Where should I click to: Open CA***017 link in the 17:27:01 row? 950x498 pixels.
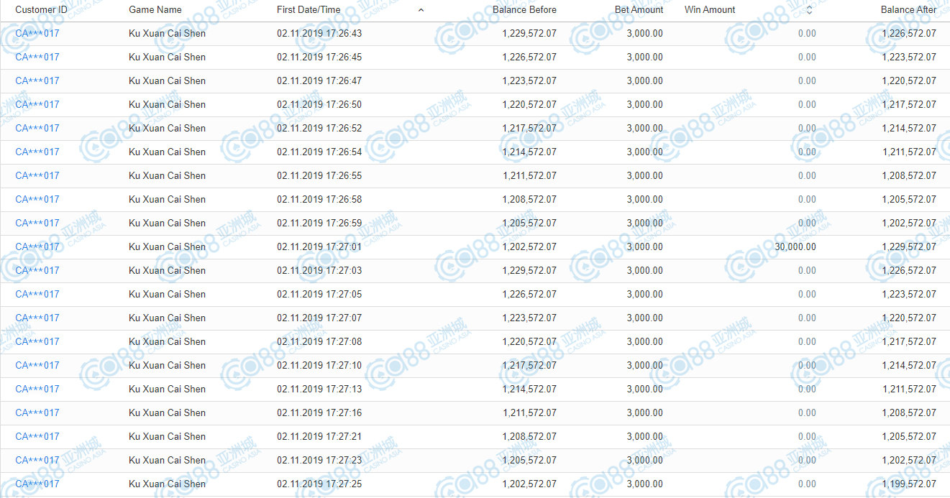point(37,246)
